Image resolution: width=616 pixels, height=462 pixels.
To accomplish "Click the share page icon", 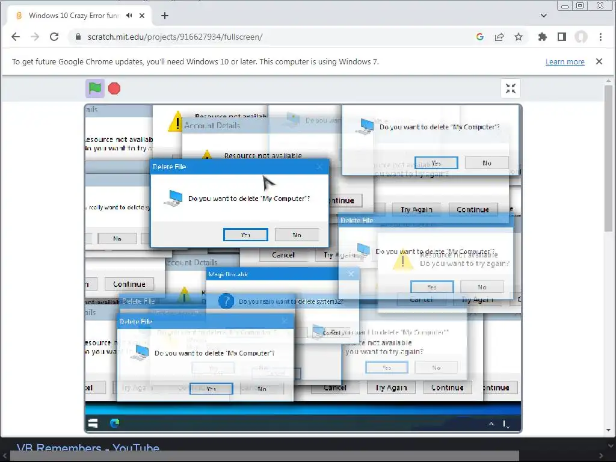I will coord(499,37).
